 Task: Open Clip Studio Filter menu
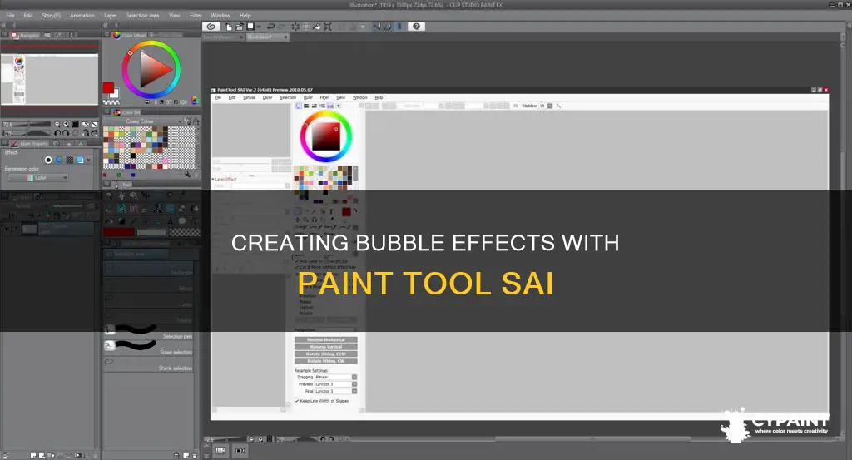click(196, 15)
